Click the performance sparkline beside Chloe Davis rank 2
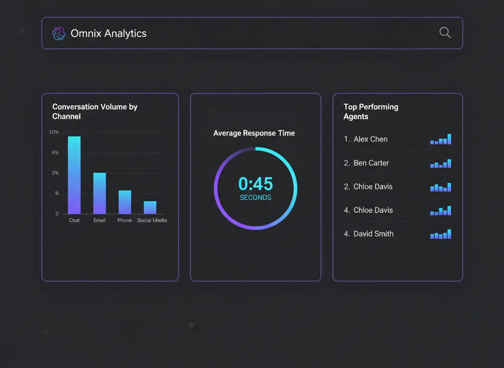 (x=441, y=187)
